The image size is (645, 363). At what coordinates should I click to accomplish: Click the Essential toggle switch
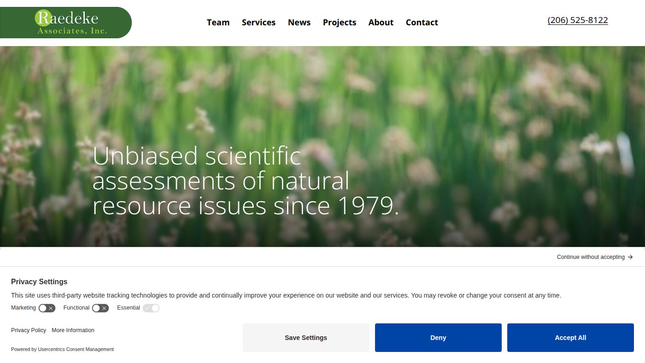pos(151,308)
